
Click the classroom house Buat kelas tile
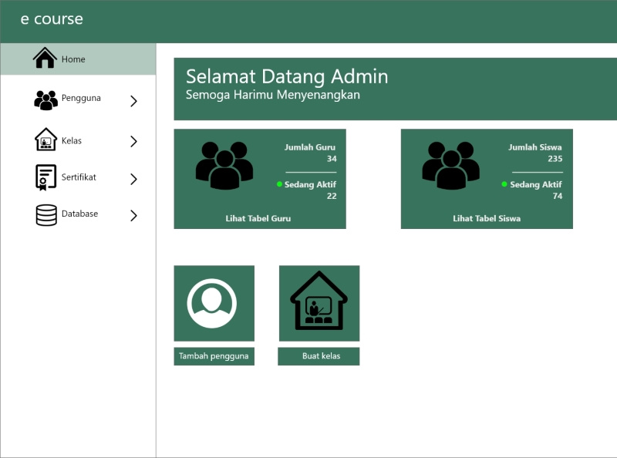[319, 303]
